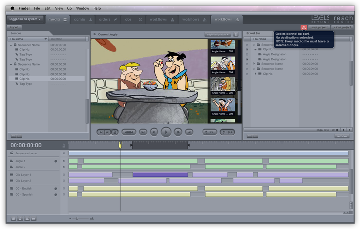Go to the next Export Bin page arrow
360x229 pixels.
349,130
